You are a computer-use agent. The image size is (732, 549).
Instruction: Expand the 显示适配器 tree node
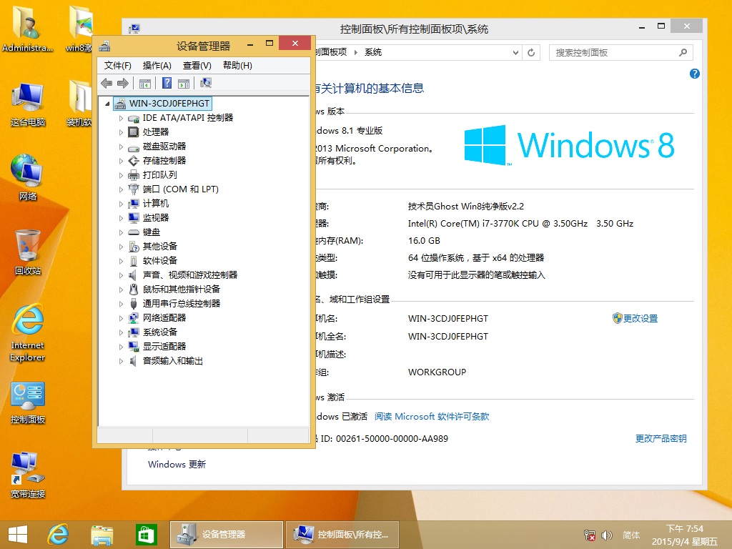pos(121,346)
